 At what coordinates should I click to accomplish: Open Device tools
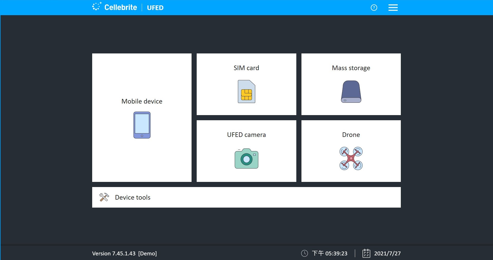(246, 197)
